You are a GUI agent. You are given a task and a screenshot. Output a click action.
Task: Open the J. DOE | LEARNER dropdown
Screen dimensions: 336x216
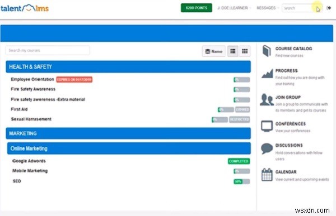coord(234,8)
